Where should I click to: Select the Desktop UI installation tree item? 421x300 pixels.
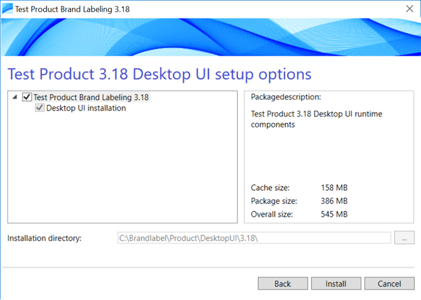coord(86,108)
